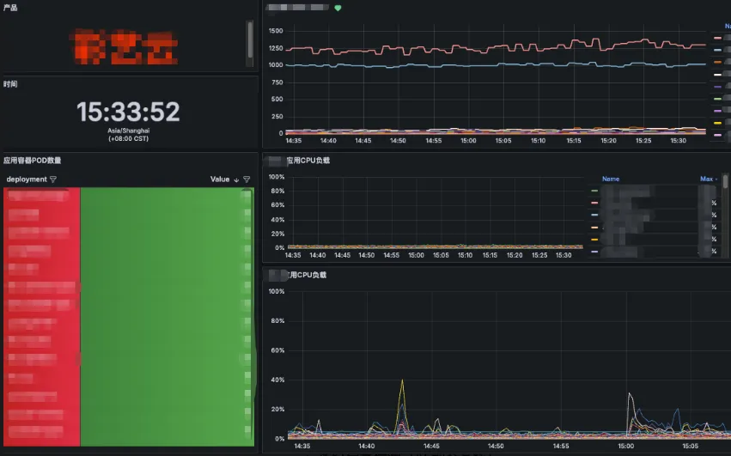Sort CPU legend by Max header
This screenshot has width=731, height=456.
pos(706,179)
